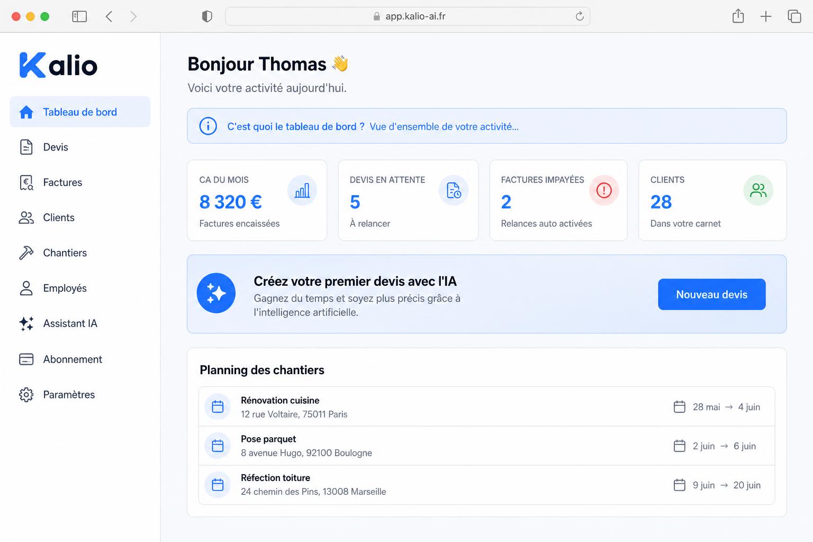Open the Assistant IA menu item

pyautogui.click(x=80, y=323)
